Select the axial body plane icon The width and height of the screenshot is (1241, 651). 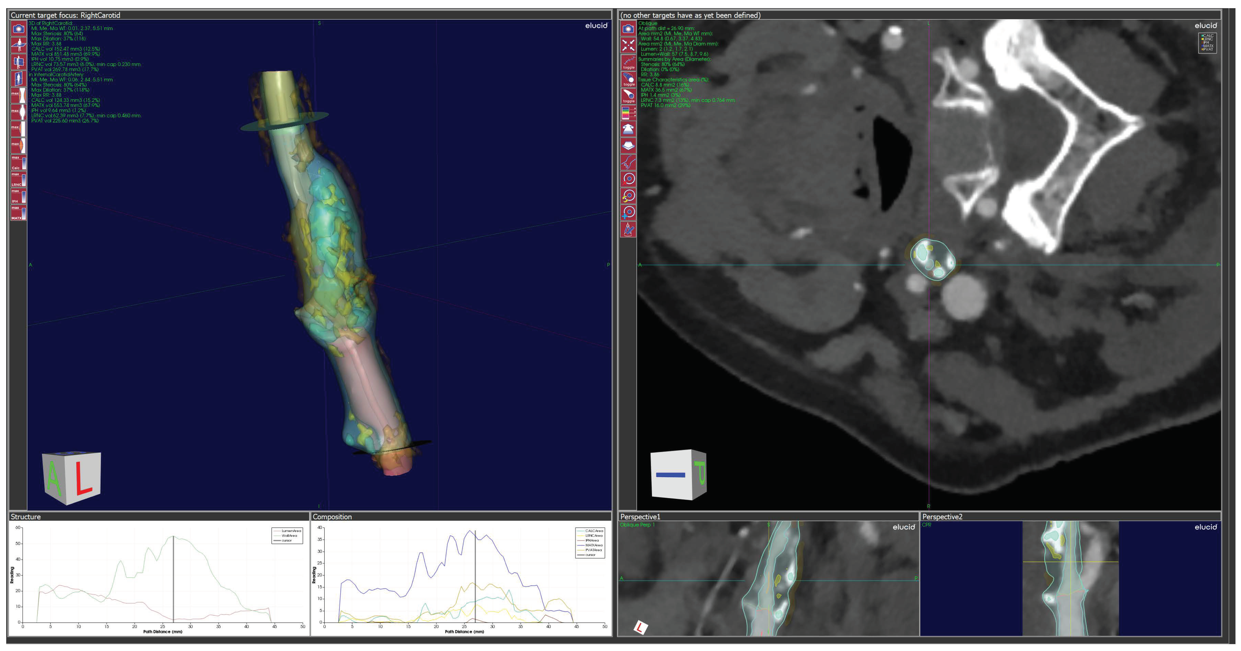coord(18,45)
